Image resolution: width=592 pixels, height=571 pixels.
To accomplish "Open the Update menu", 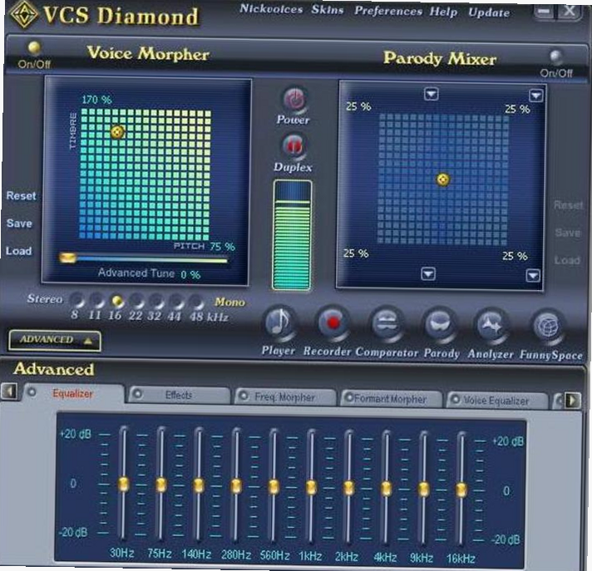I will (x=489, y=12).
